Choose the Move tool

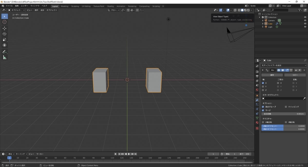point(4,28)
